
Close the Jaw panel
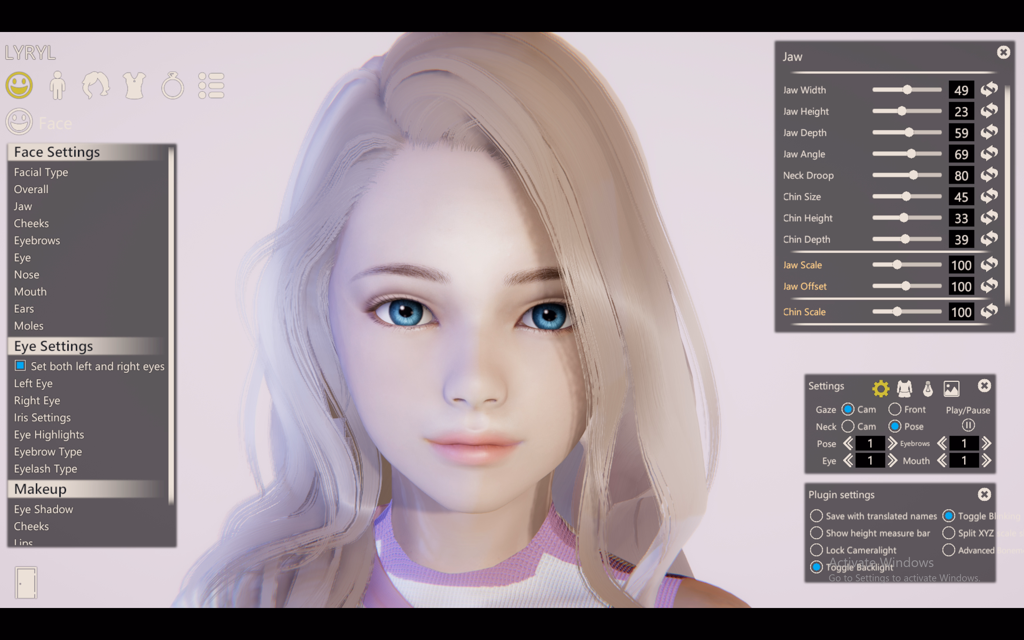[x=1003, y=52]
